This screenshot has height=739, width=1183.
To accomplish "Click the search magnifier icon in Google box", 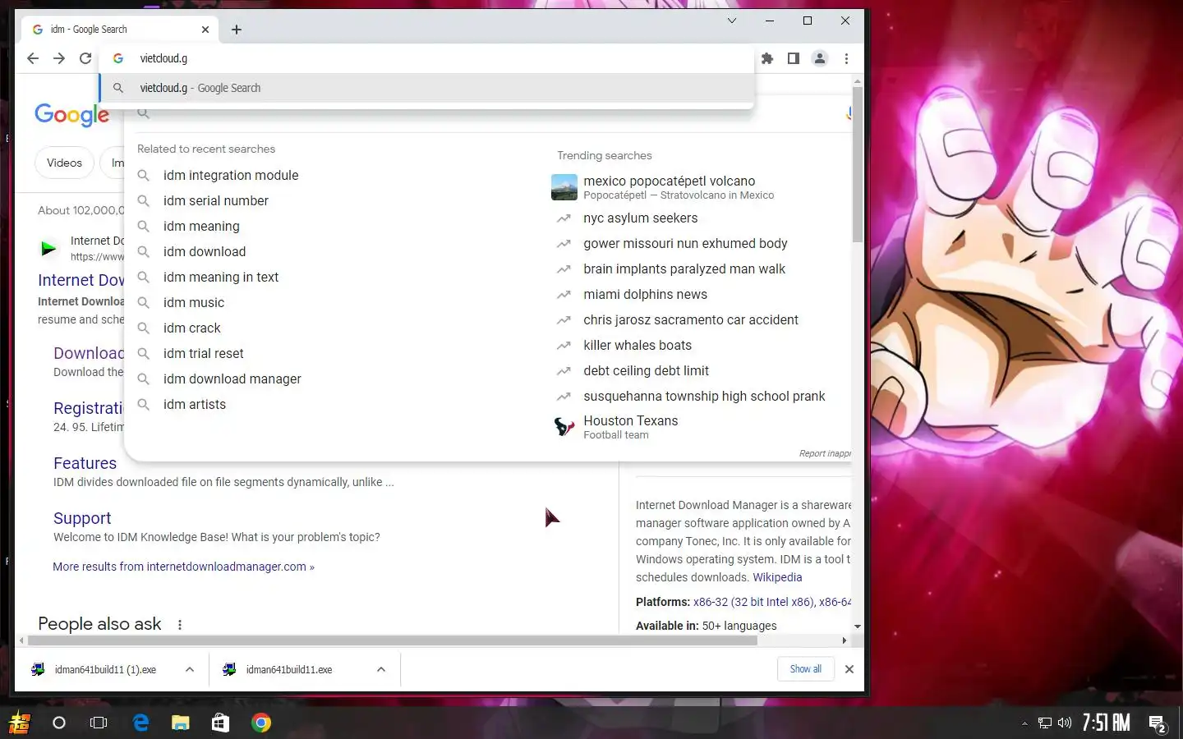I will click(x=143, y=114).
